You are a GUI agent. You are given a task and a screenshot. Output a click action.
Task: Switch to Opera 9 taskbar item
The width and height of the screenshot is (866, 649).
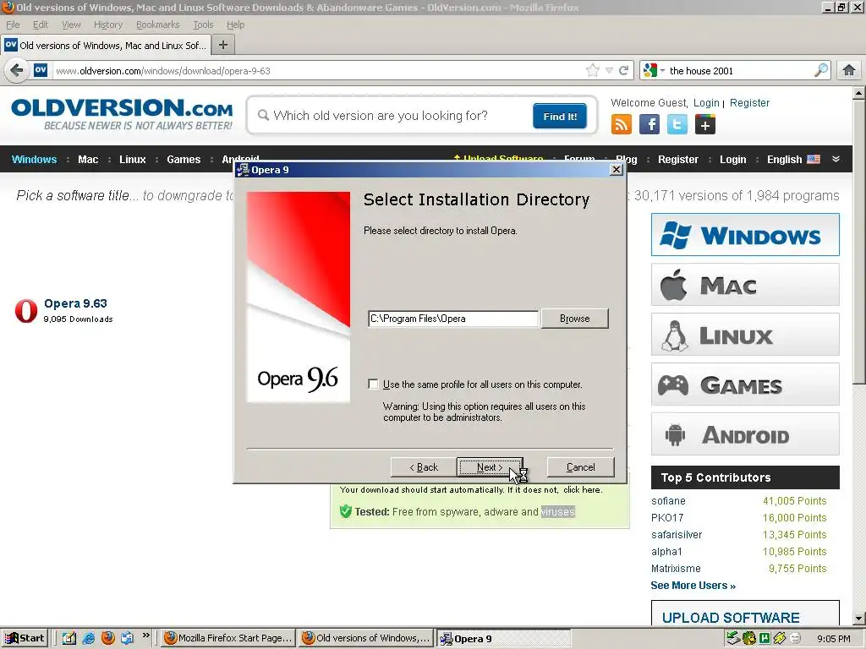click(502, 639)
